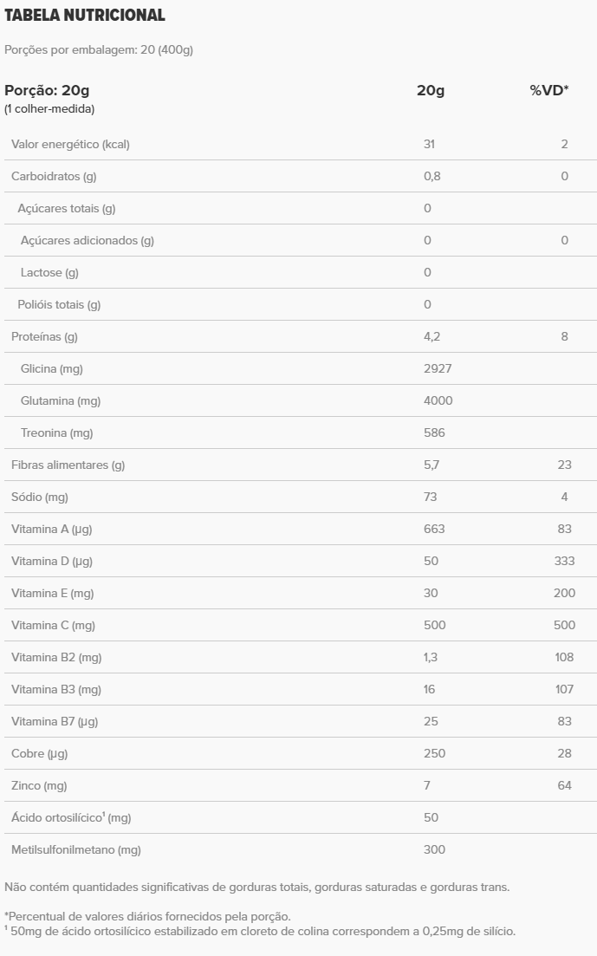Image resolution: width=597 pixels, height=956 pixels.
Task: Click the Glicina value 2927
Action: 438,368
